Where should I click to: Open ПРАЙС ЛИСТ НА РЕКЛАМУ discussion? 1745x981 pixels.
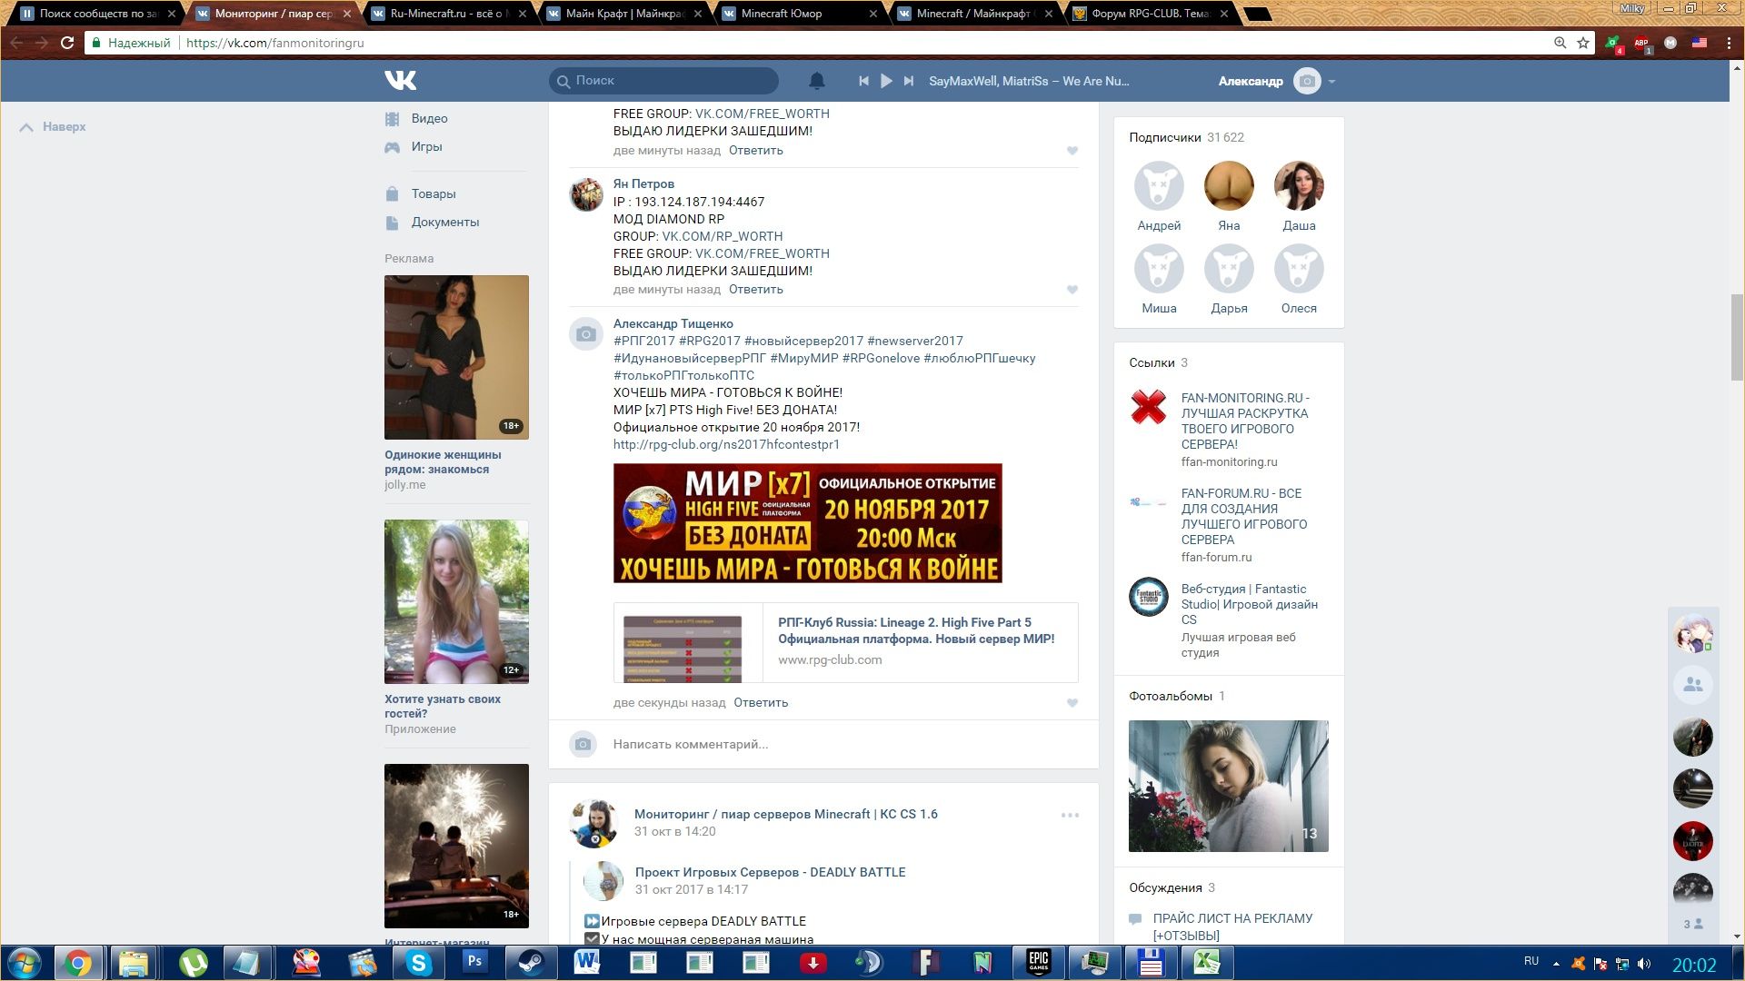[1232, 927]
